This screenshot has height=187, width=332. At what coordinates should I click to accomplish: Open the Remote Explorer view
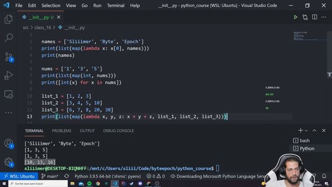pos(8,94)
